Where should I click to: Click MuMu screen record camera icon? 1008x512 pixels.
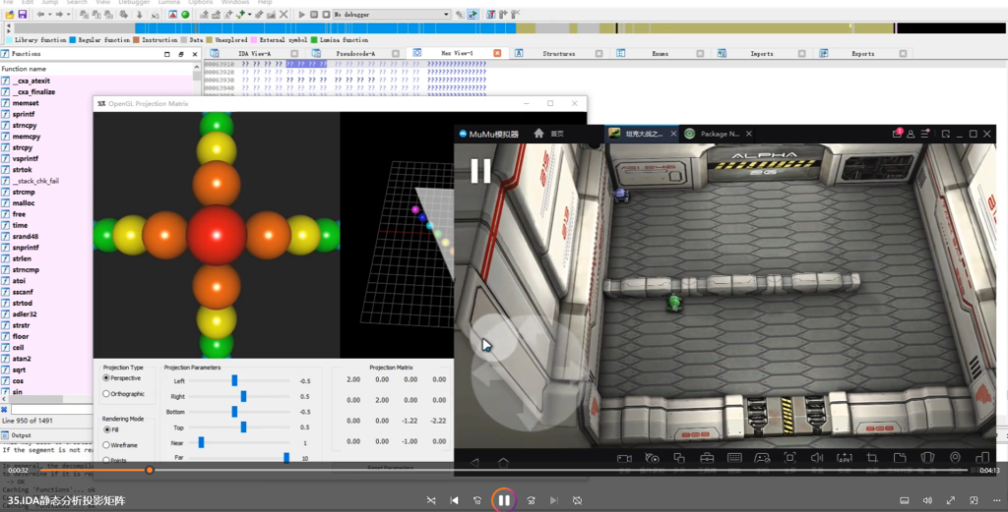[x=623, y=458]
